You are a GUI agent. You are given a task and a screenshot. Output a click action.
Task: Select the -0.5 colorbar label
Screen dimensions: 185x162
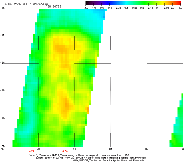coord(101,8)
